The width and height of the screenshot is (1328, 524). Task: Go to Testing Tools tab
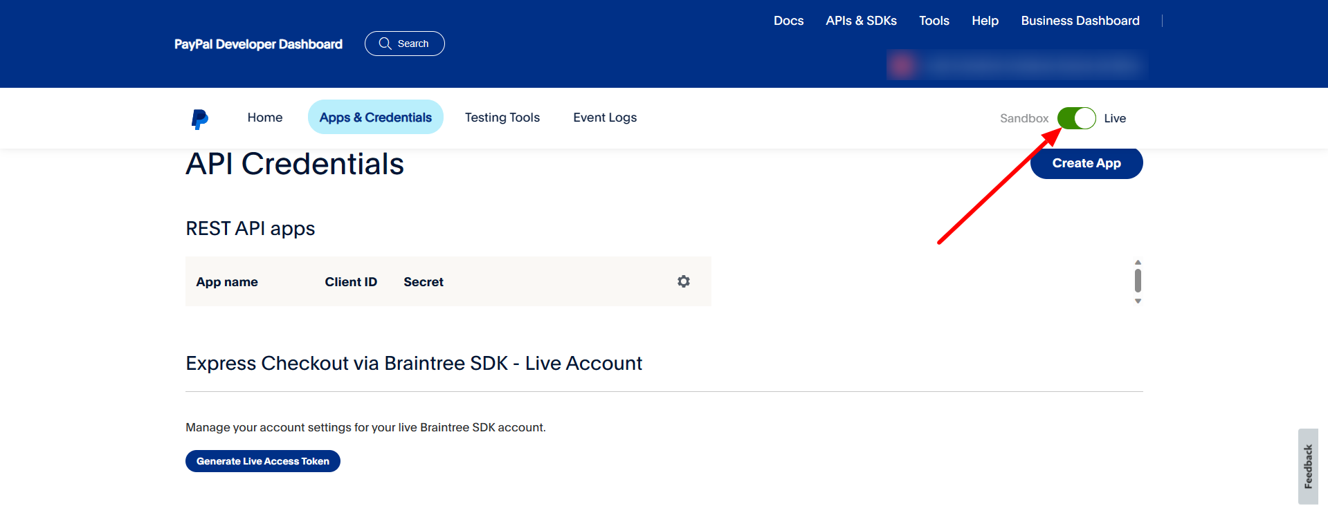point(502,118)
